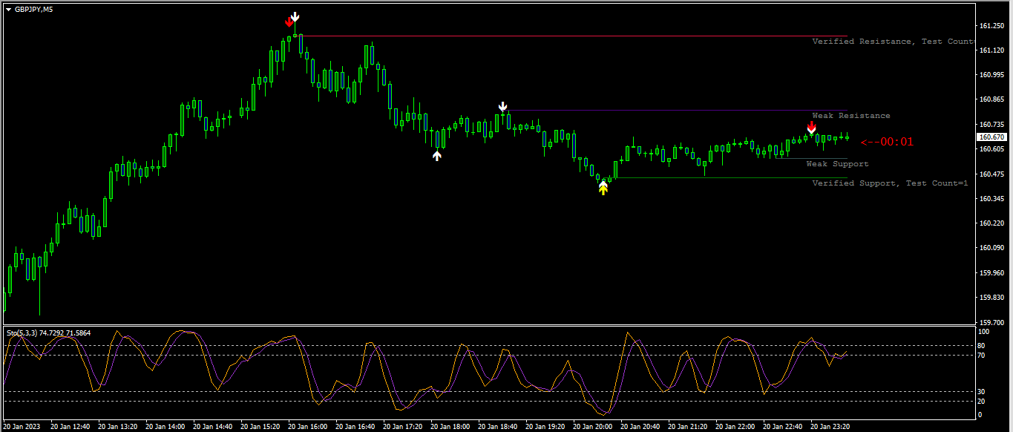This screenshot has height=432, width=1013.
Task: Click the yellow up arrow at the Verified Support low
Action: coord(603,189)
